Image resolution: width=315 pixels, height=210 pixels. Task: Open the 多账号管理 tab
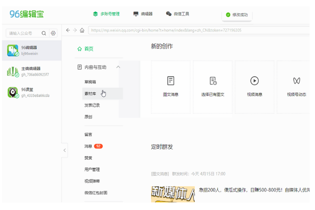pyautogui.click(x=107, y=14)
